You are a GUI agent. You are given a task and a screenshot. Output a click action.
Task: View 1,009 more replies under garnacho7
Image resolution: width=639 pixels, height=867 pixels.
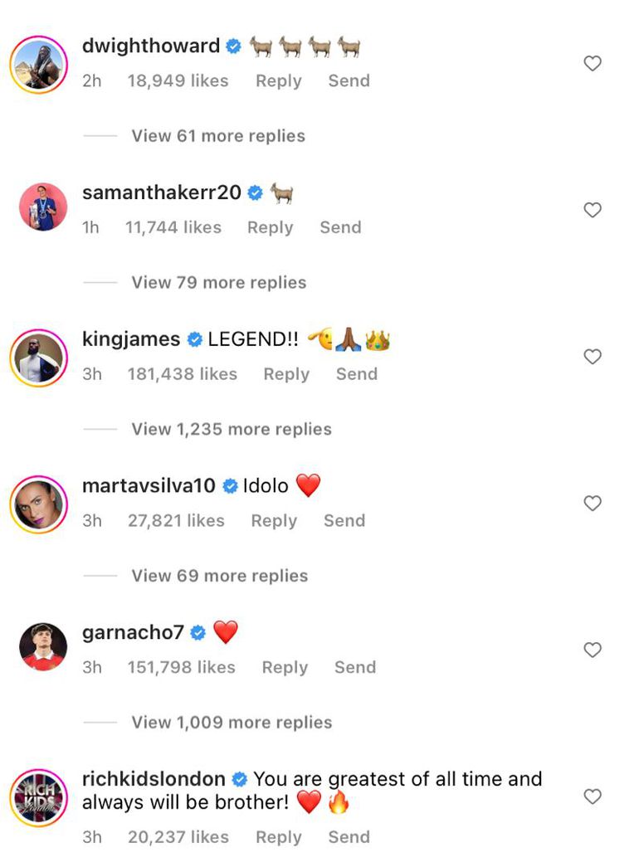[x=231, y=723]
